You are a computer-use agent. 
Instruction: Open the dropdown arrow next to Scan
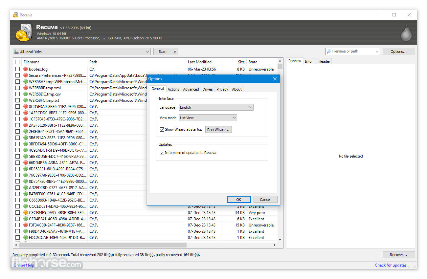pyautogui.click(x=175, y=52)
